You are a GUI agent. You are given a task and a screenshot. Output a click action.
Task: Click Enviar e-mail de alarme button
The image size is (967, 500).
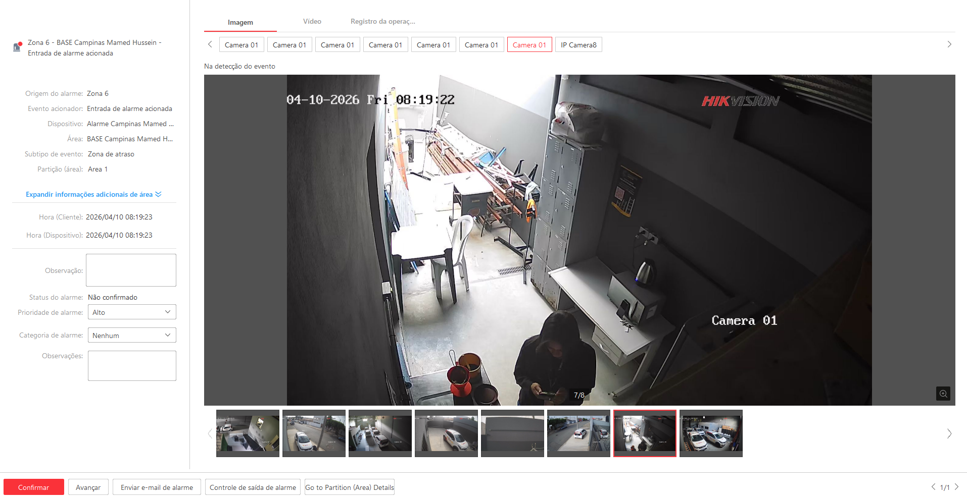(x=157, y=487)
